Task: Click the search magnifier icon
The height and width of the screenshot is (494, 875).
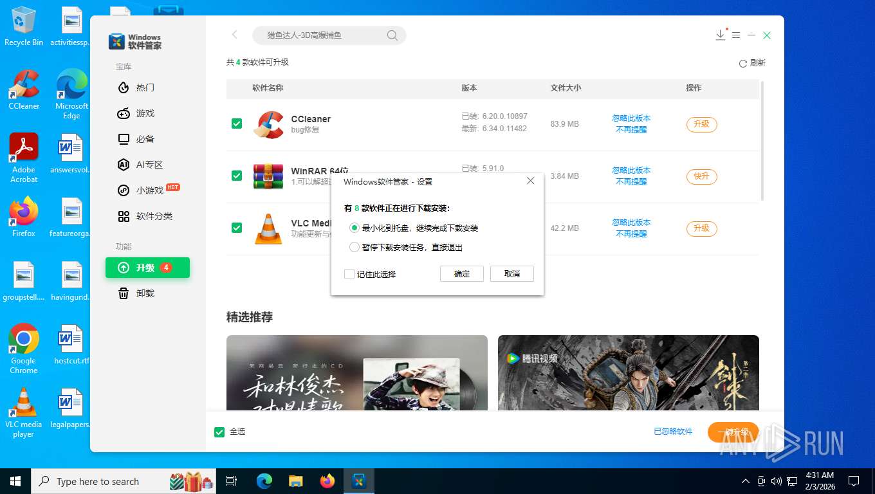Action: click(392, 35)
